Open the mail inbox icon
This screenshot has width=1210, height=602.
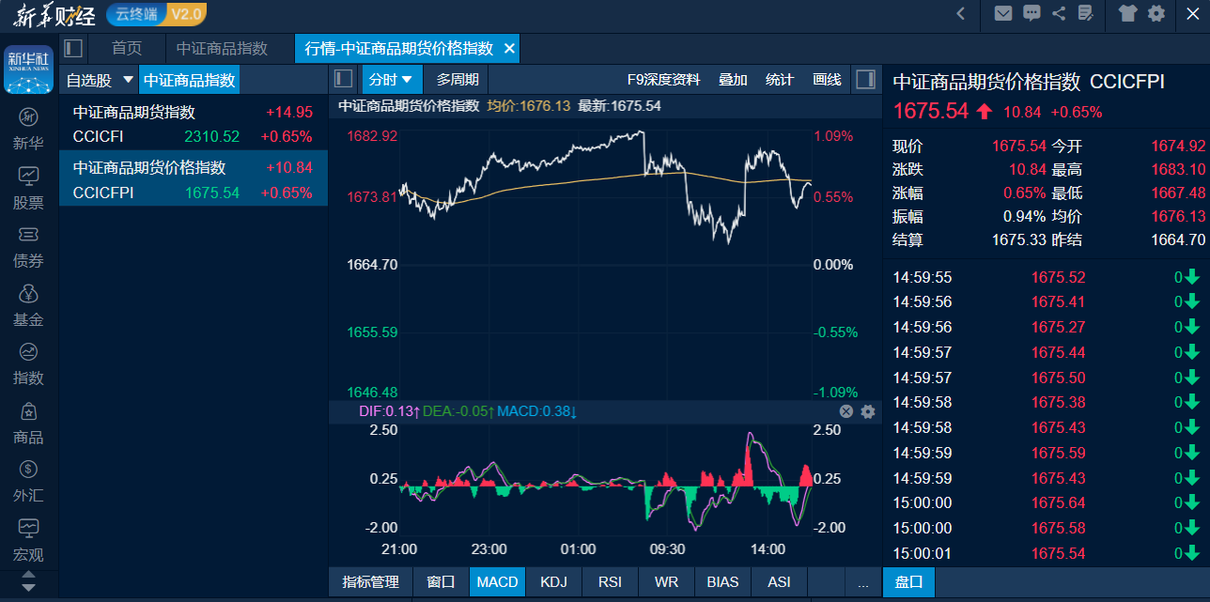pos(1003,13)
